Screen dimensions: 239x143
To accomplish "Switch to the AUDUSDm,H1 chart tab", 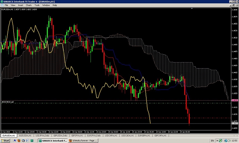I will click(x=25, y=135).
